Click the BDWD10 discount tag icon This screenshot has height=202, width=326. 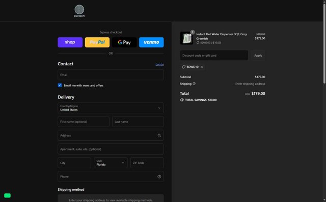coord(183,67)
